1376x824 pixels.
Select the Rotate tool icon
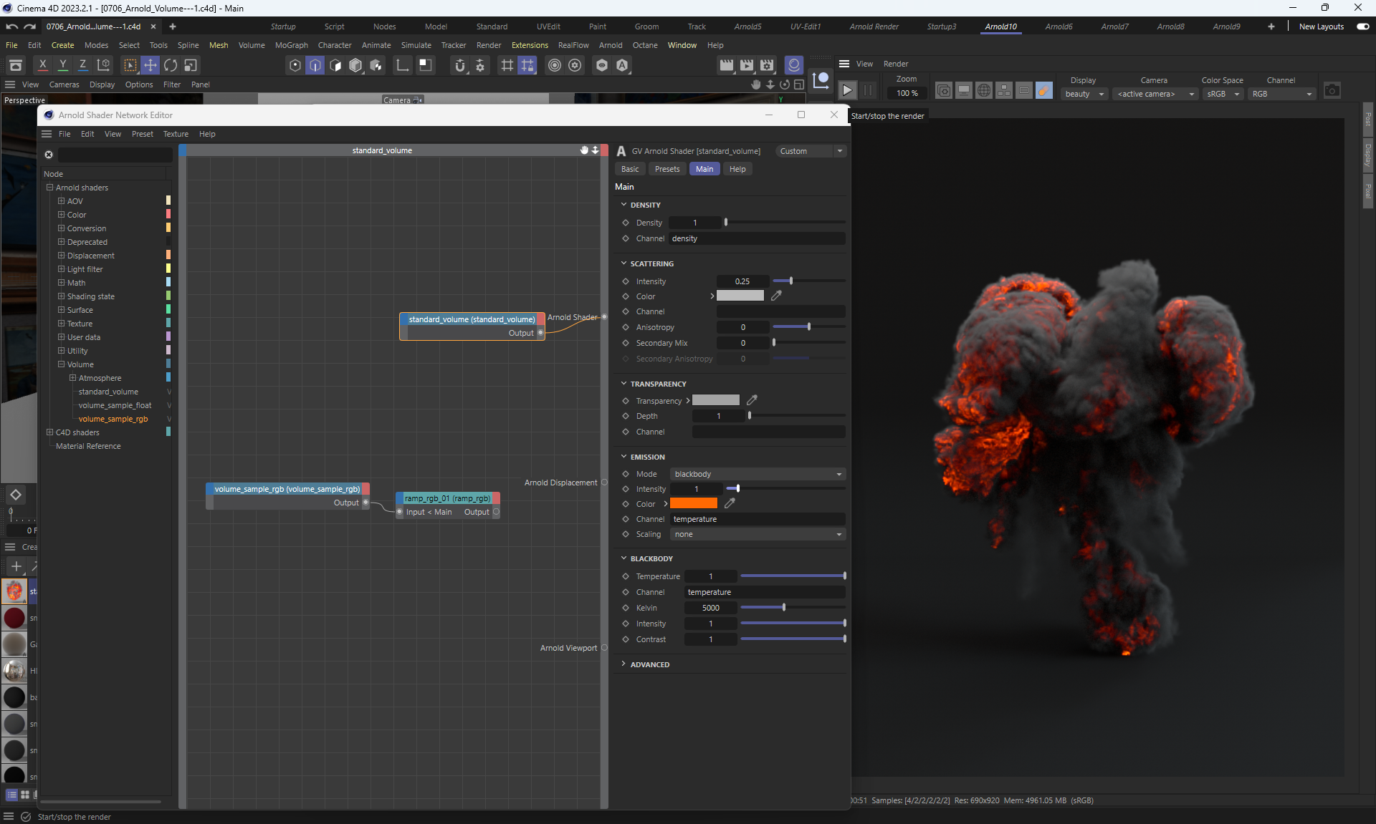[x=171, y=65]
